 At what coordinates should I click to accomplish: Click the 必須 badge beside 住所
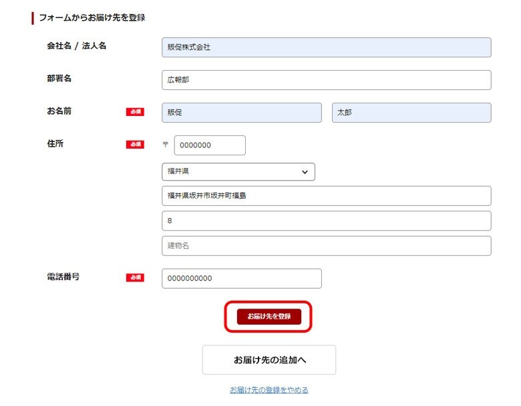coord(135,145)
